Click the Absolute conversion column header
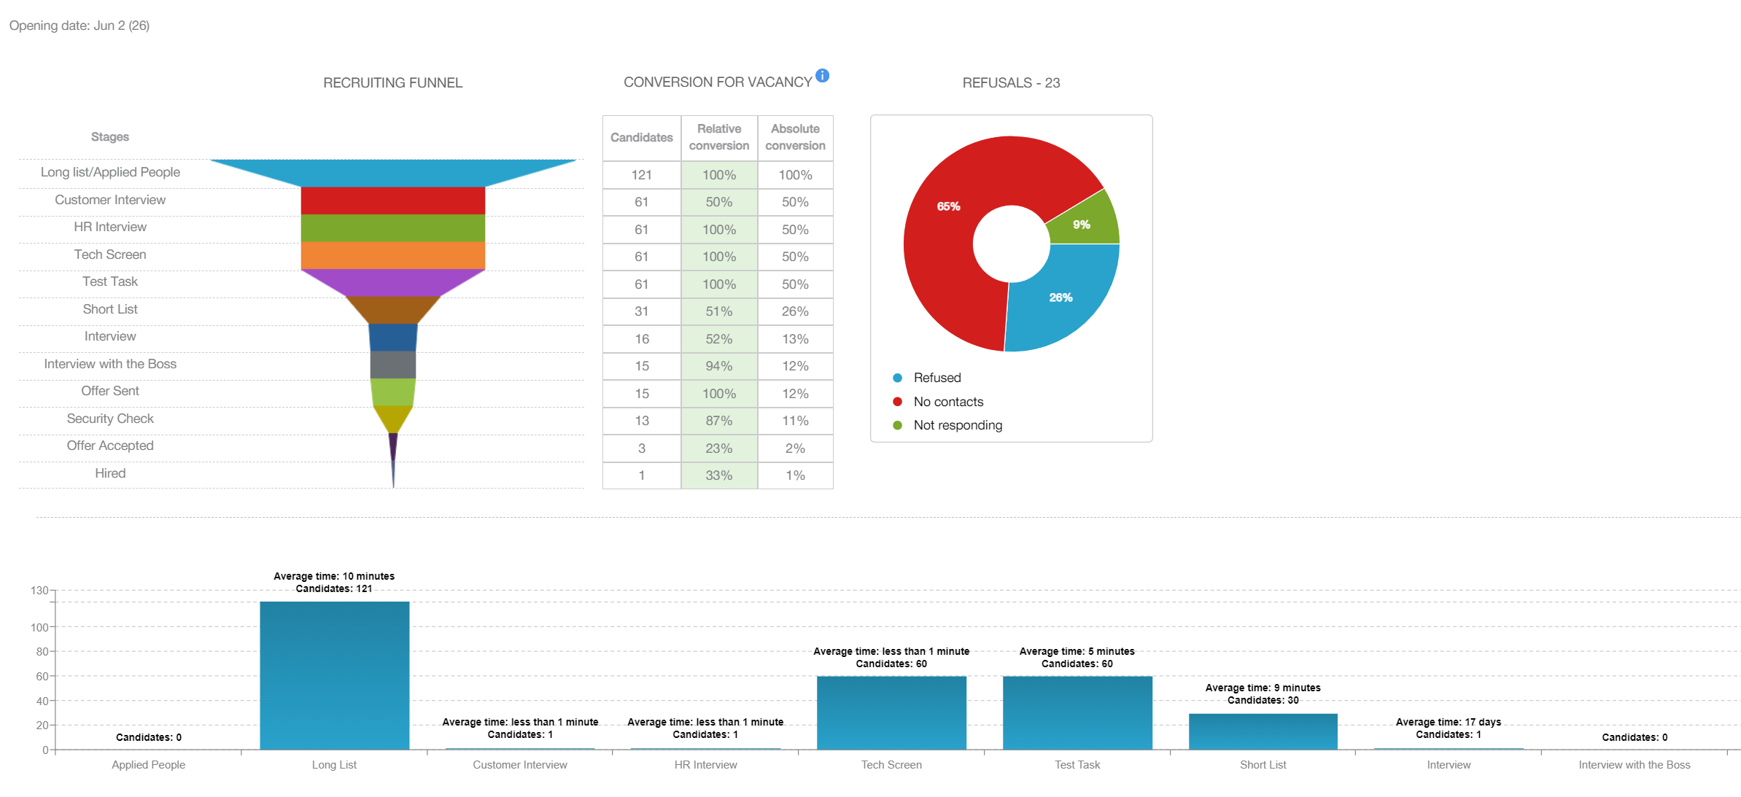Image resolution: width=1741 pixels, height=797 pixels. (795, 137)
